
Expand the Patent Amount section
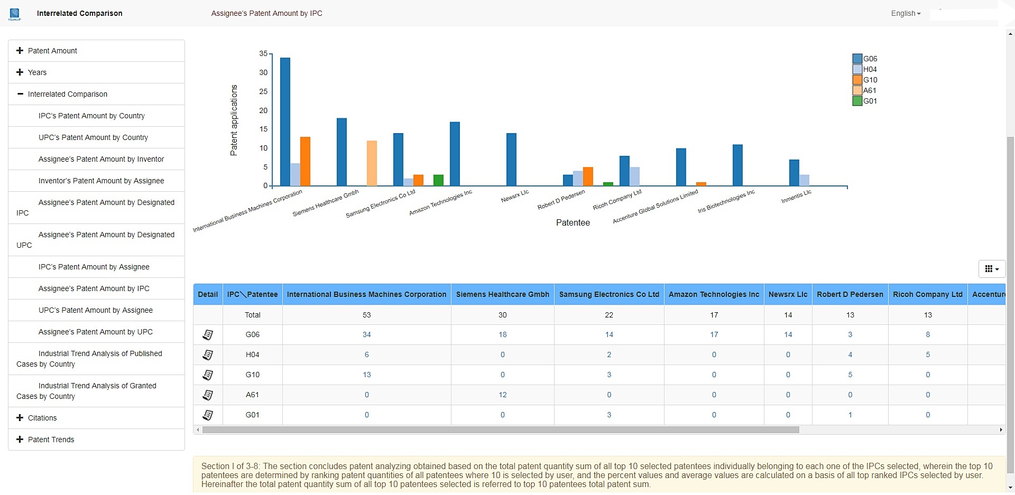52,51
